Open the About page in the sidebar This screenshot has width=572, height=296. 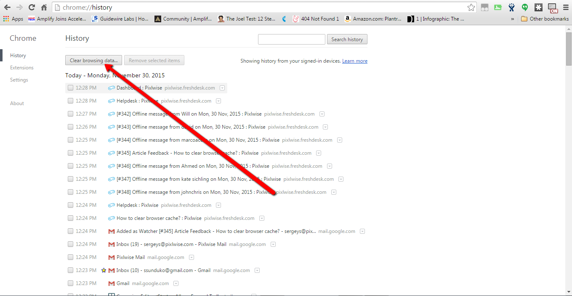tap(17, 103)
